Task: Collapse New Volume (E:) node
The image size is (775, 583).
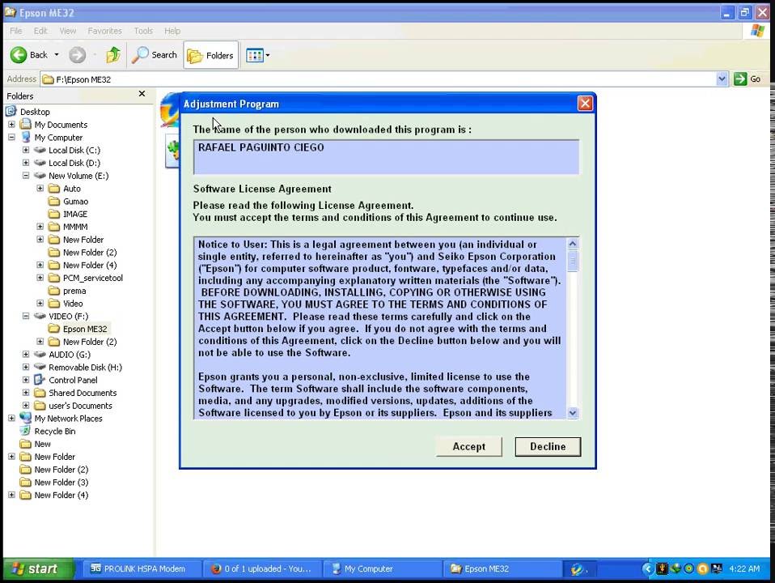Action: [26, 175]
